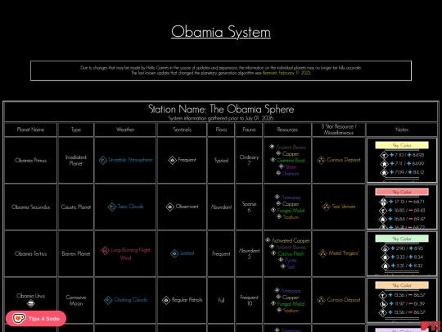This screenshot has height=332, width=442.
Task: Click the Resources column header
Action: click(287, 130)
